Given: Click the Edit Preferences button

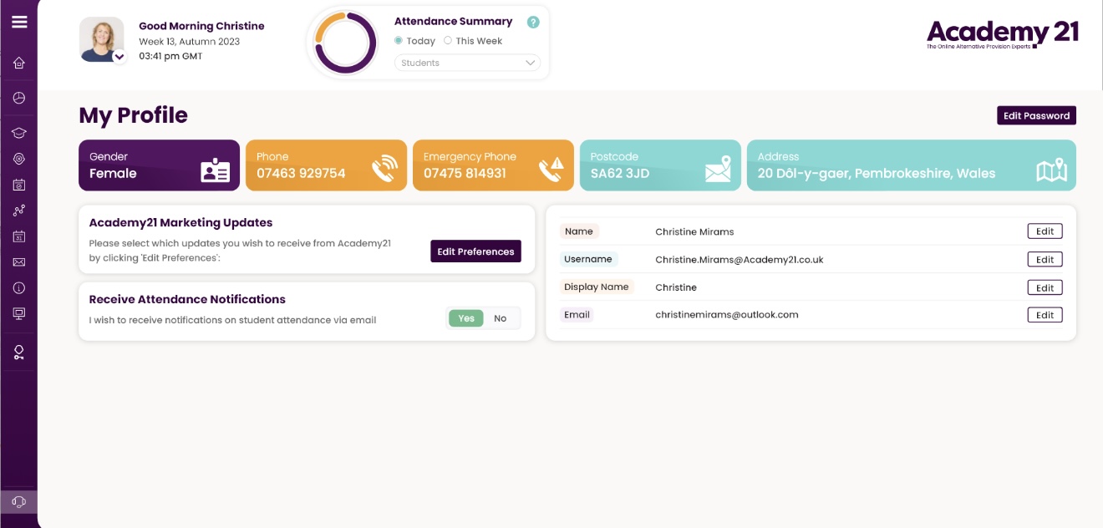Looking at the screenshot, I should [475, 251].
